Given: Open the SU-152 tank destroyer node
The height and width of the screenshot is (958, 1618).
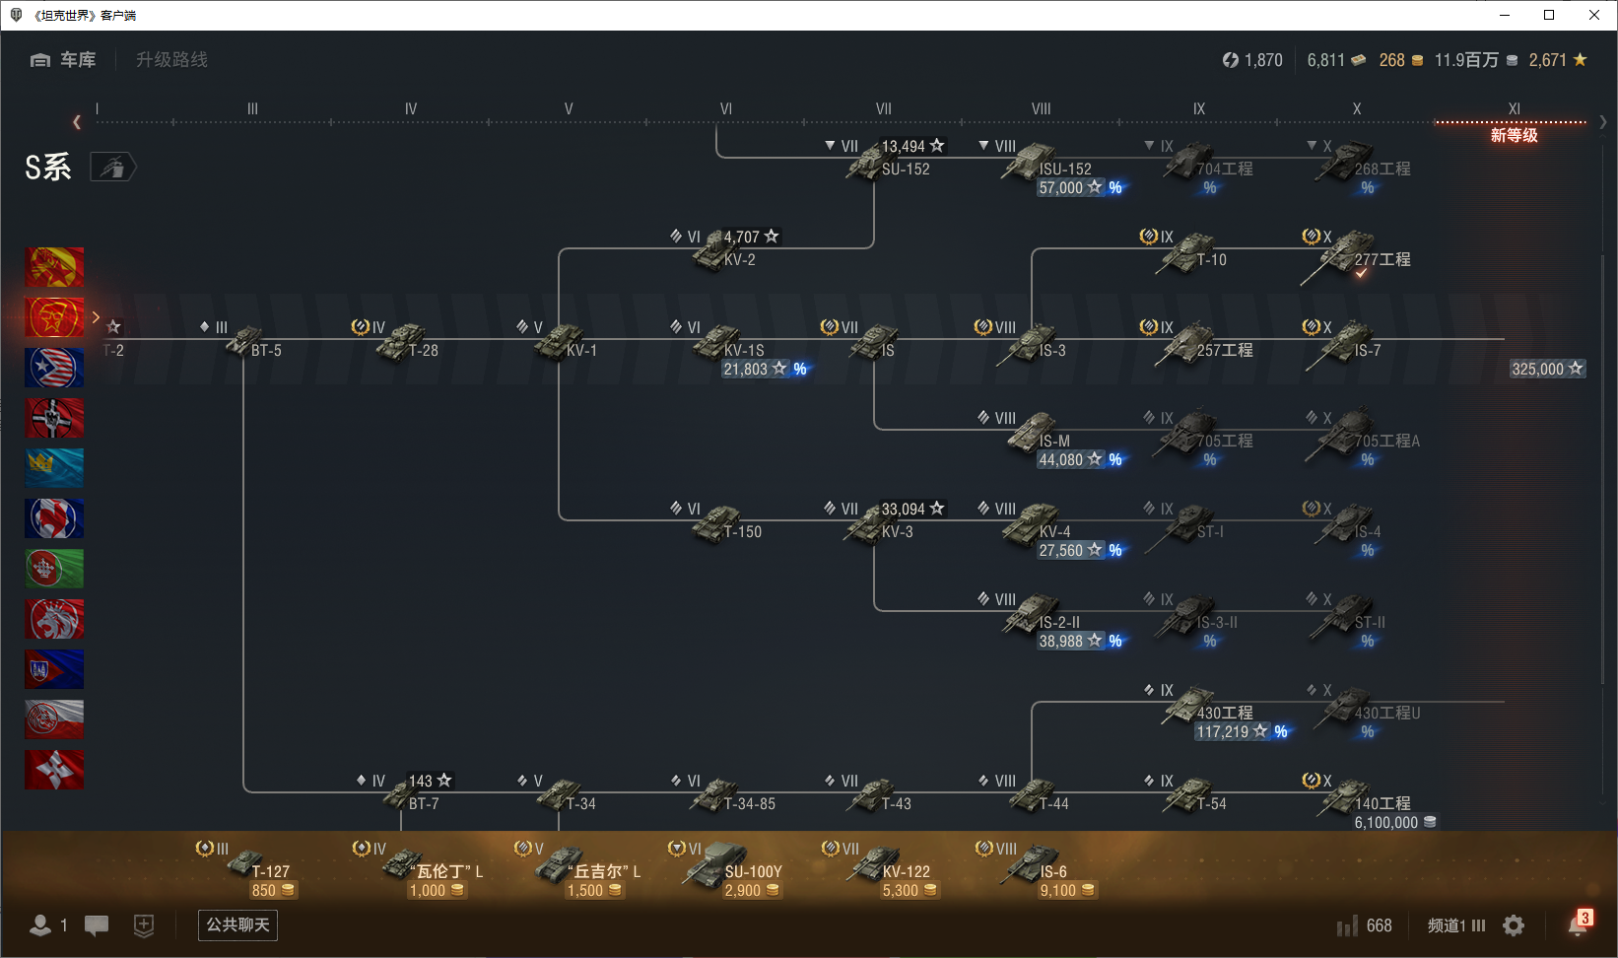Looking at the screenshot, I should click(887, 161).
